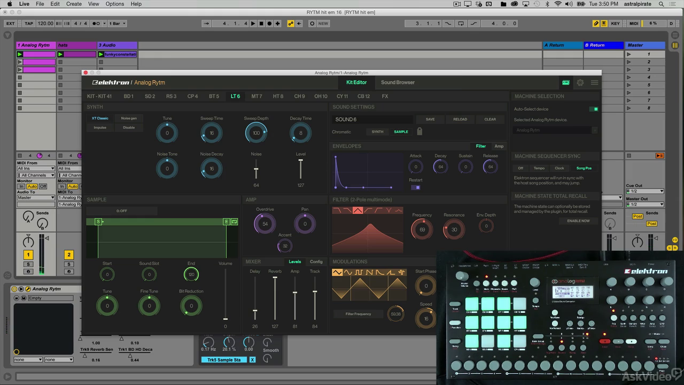Select the triangle LFO waveform icon
The width and height of the screenshot is (684, 385).
337,272
